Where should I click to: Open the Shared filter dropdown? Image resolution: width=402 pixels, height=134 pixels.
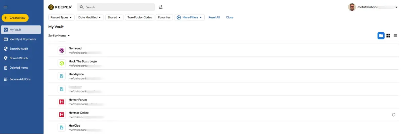(x=114, y=17)
